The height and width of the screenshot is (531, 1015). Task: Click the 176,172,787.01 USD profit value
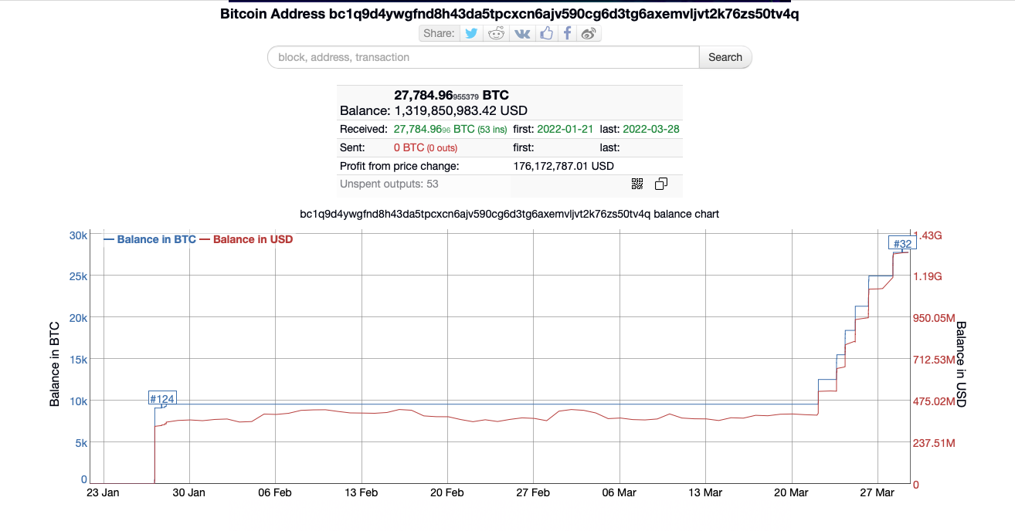coord(564,166)
